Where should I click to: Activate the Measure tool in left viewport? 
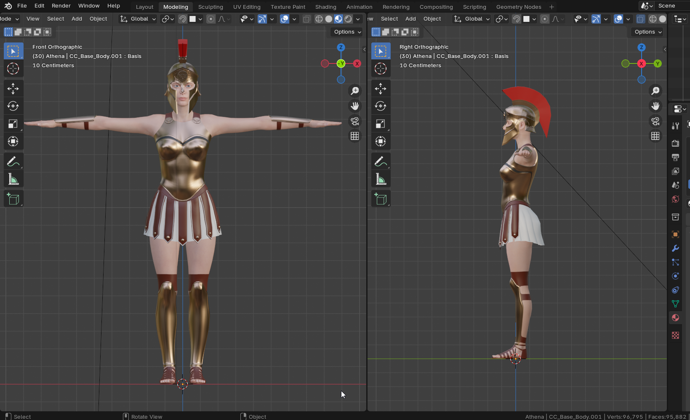point(13,180)
